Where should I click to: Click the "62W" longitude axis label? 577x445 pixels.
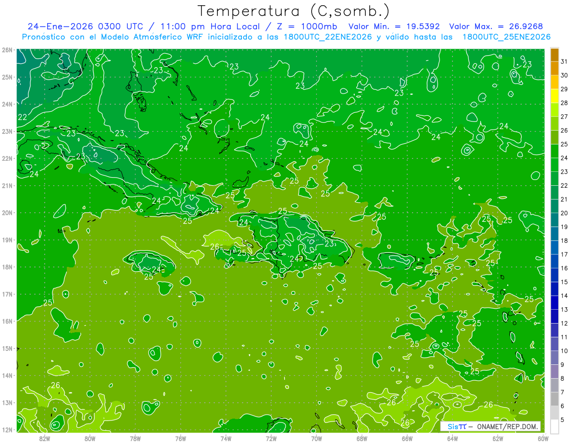(498, 438)
